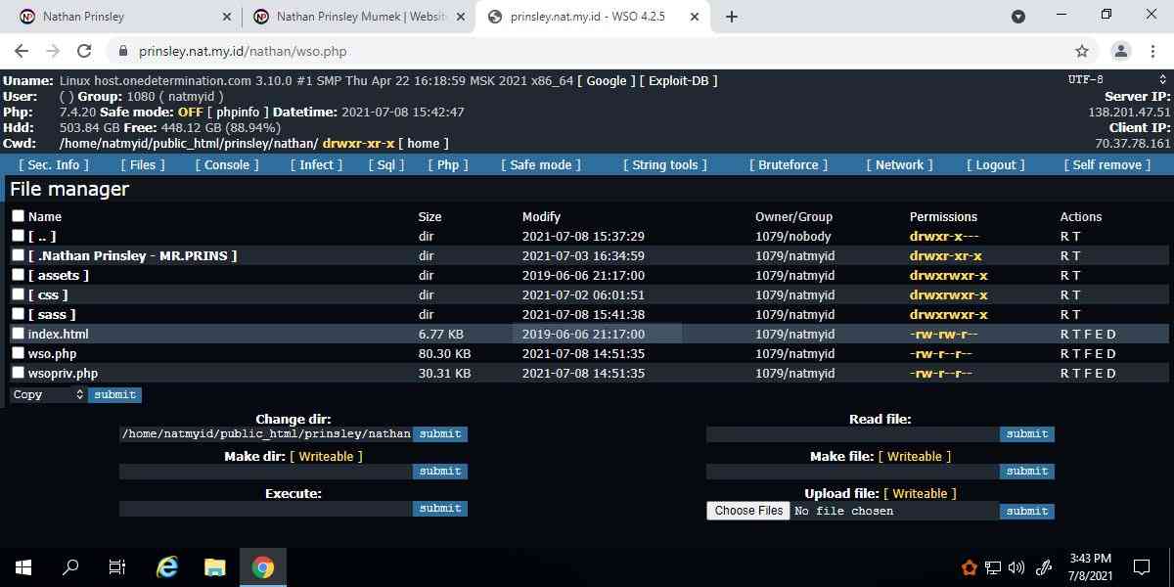Check the wso.php checkbox
Screen dimensions: 1174x587
(18, 353)
